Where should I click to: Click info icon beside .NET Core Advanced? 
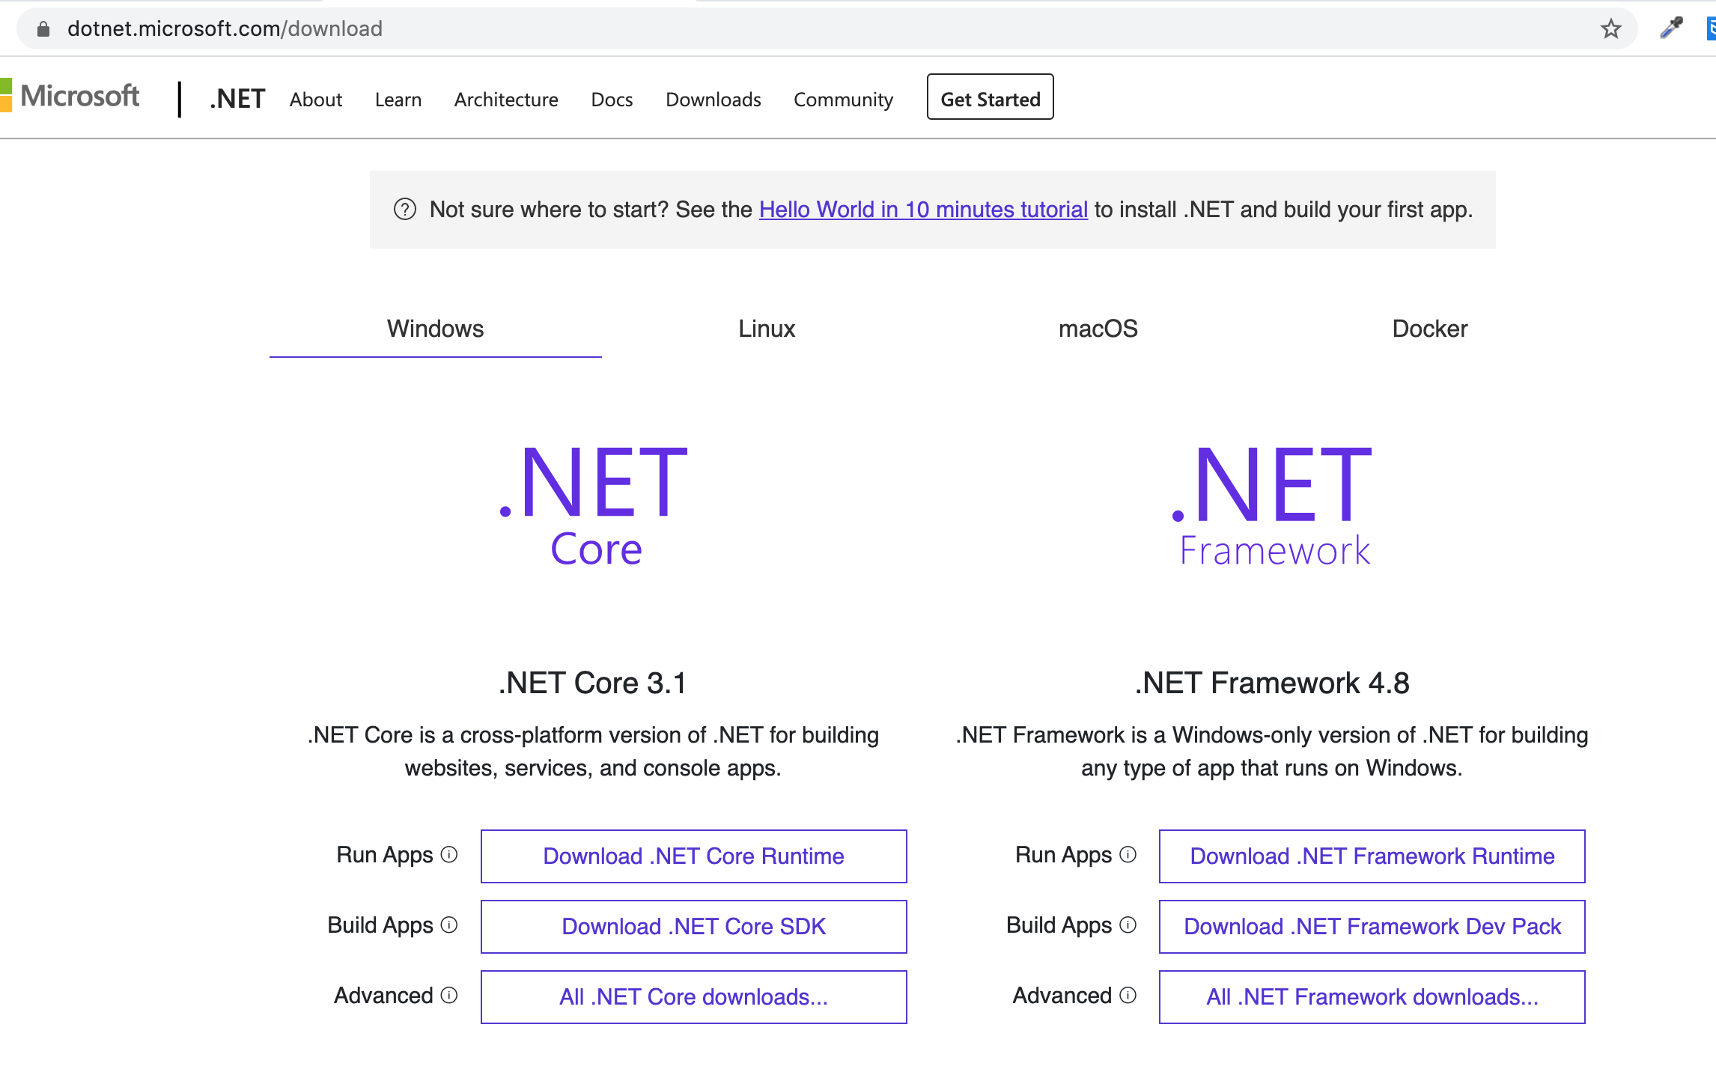(x=449, y=995)
